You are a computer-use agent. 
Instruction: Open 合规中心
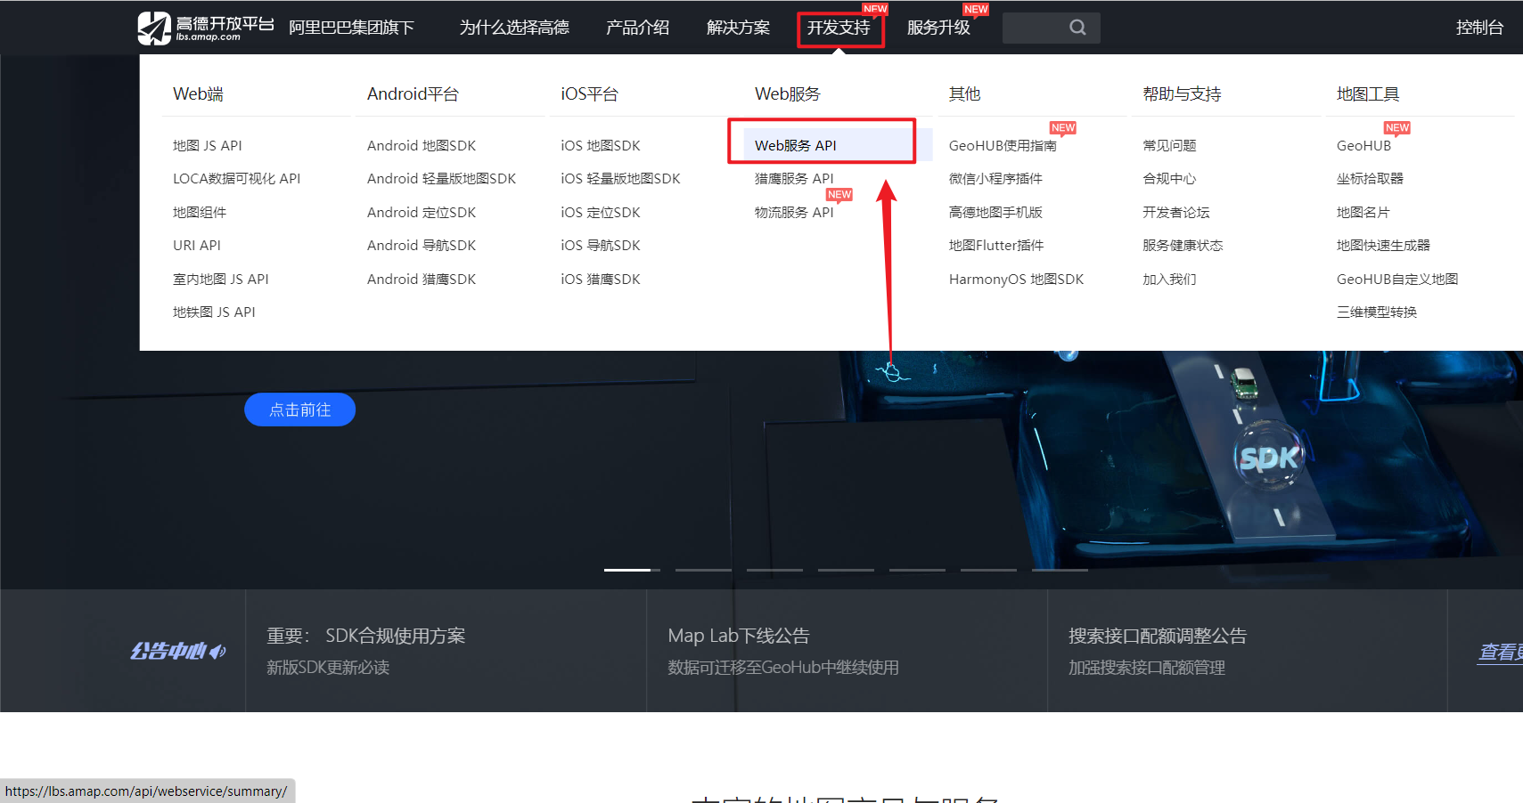coord(1169,178)
